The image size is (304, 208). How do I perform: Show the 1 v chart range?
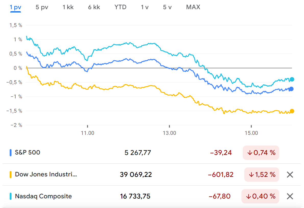145,7
